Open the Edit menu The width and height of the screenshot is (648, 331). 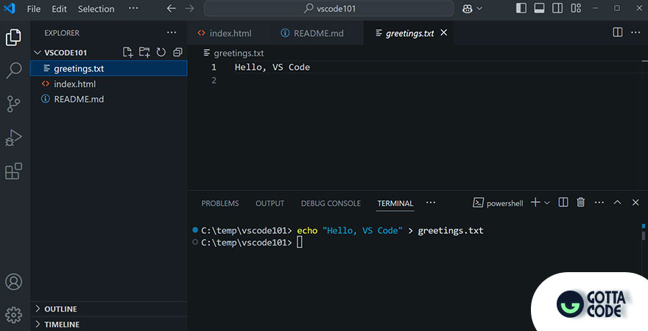point(59,9)
